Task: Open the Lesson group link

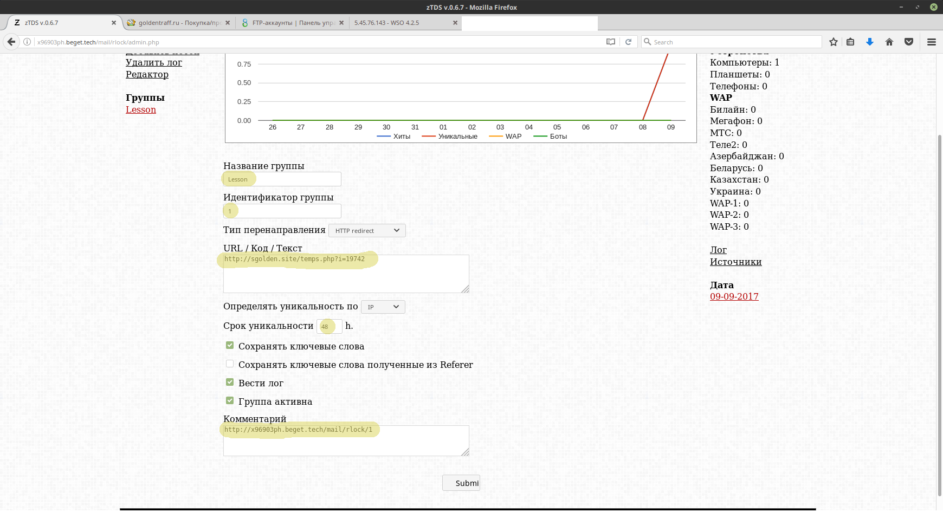Action: 141,109
